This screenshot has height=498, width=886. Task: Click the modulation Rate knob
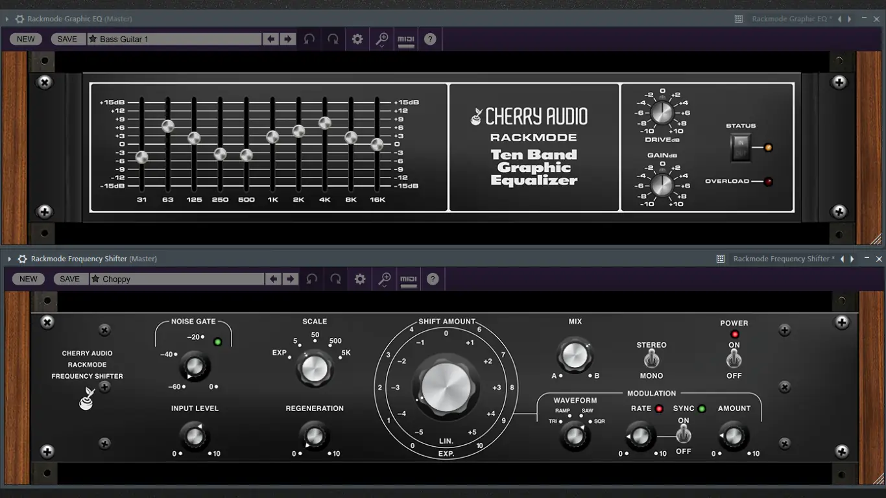(640, 436)
